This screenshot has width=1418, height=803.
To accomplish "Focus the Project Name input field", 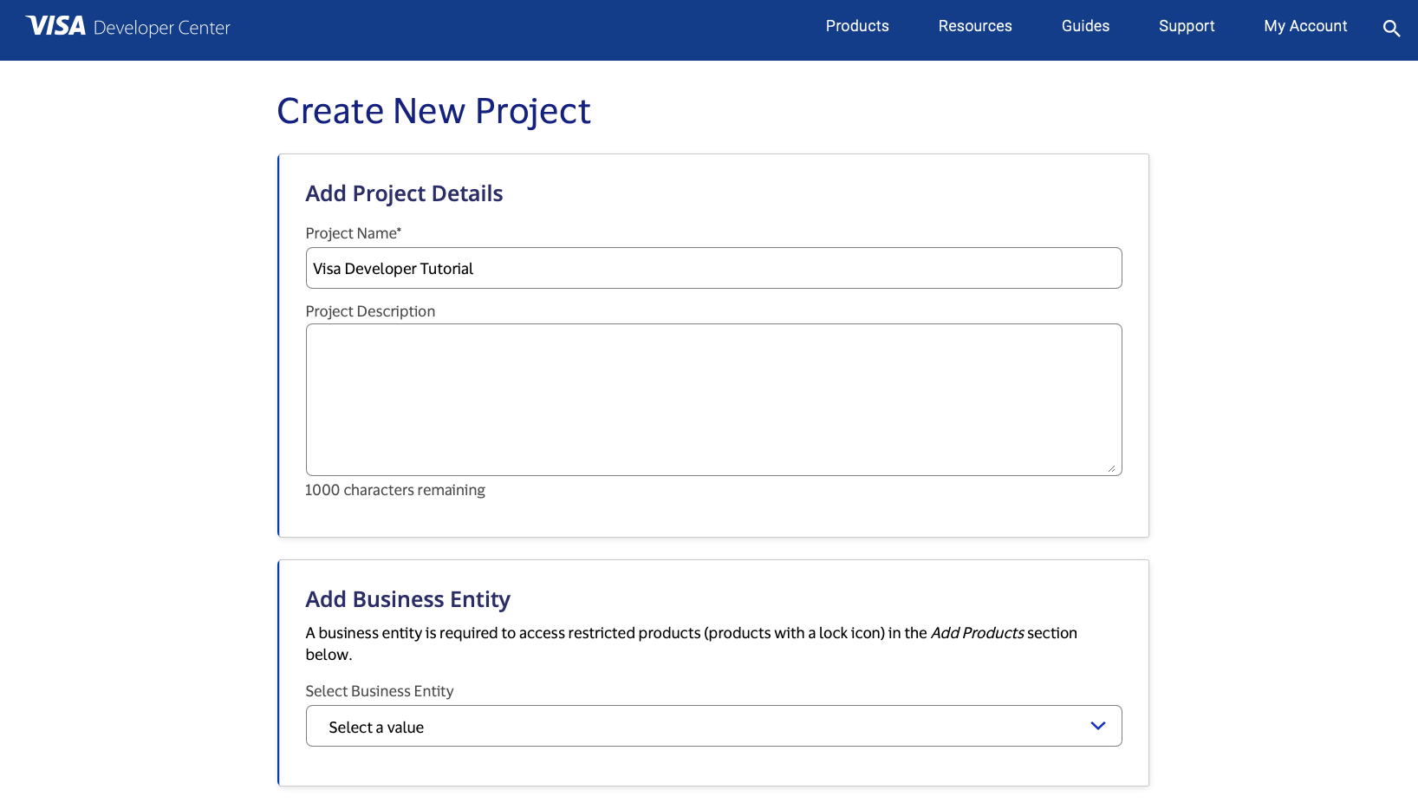I will 712,268.
